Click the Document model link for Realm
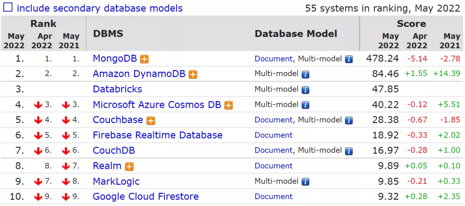This screenshot has width=465, height=206. (x=273, y=166)
